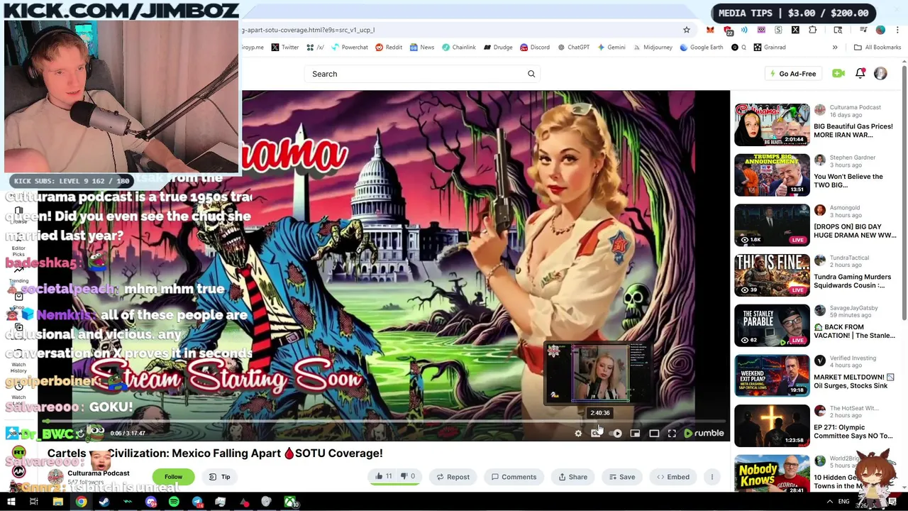908x511 pixels.
Task: Open the News bookmark
Action: tap(421, 48)
